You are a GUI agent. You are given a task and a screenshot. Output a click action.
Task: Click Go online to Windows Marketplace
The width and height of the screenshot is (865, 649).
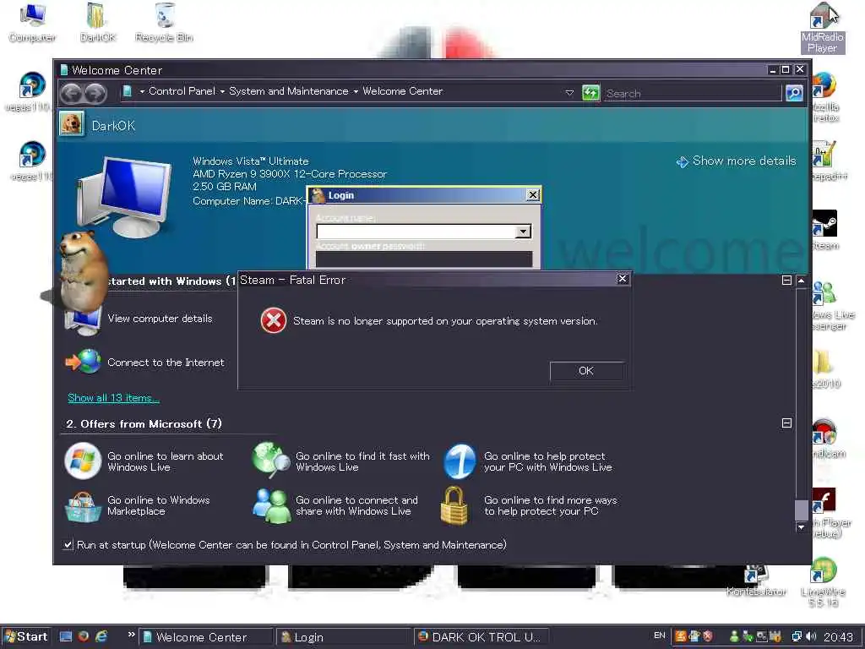159,505
